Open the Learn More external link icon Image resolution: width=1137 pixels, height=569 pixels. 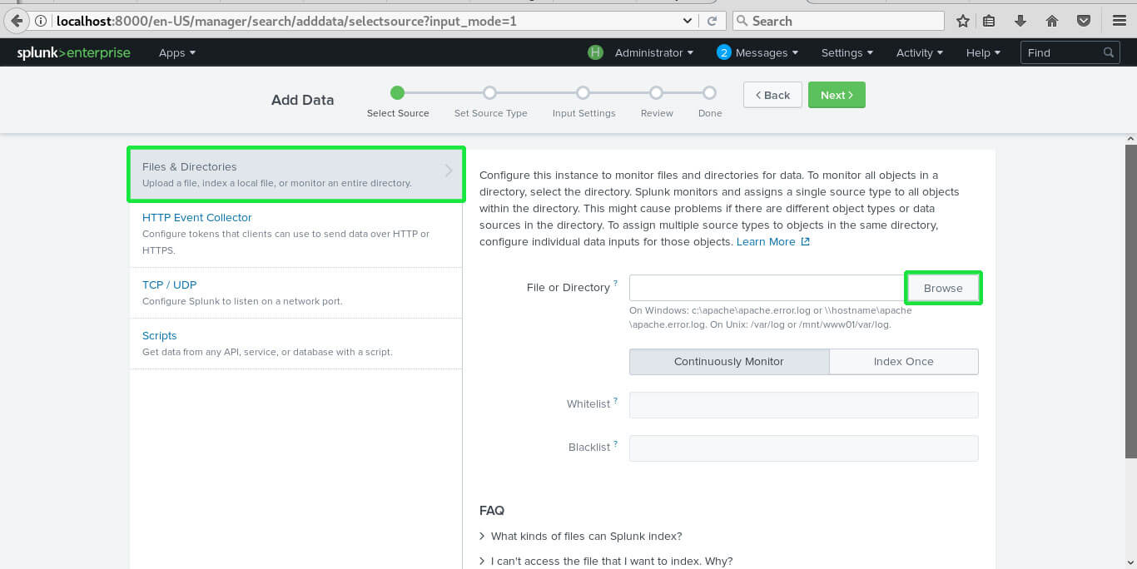click(805, 242)
